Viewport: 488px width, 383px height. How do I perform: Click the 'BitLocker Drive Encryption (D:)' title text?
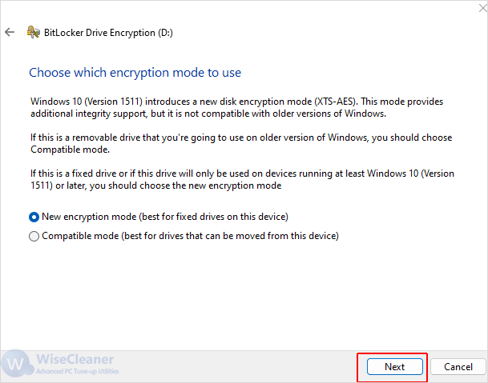pos(108,33)
